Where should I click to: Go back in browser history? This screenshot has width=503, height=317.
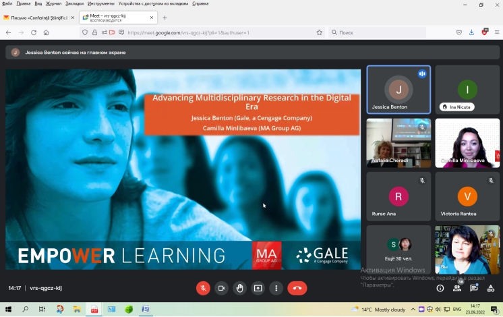pyautogui.click(x=8, y=32)
